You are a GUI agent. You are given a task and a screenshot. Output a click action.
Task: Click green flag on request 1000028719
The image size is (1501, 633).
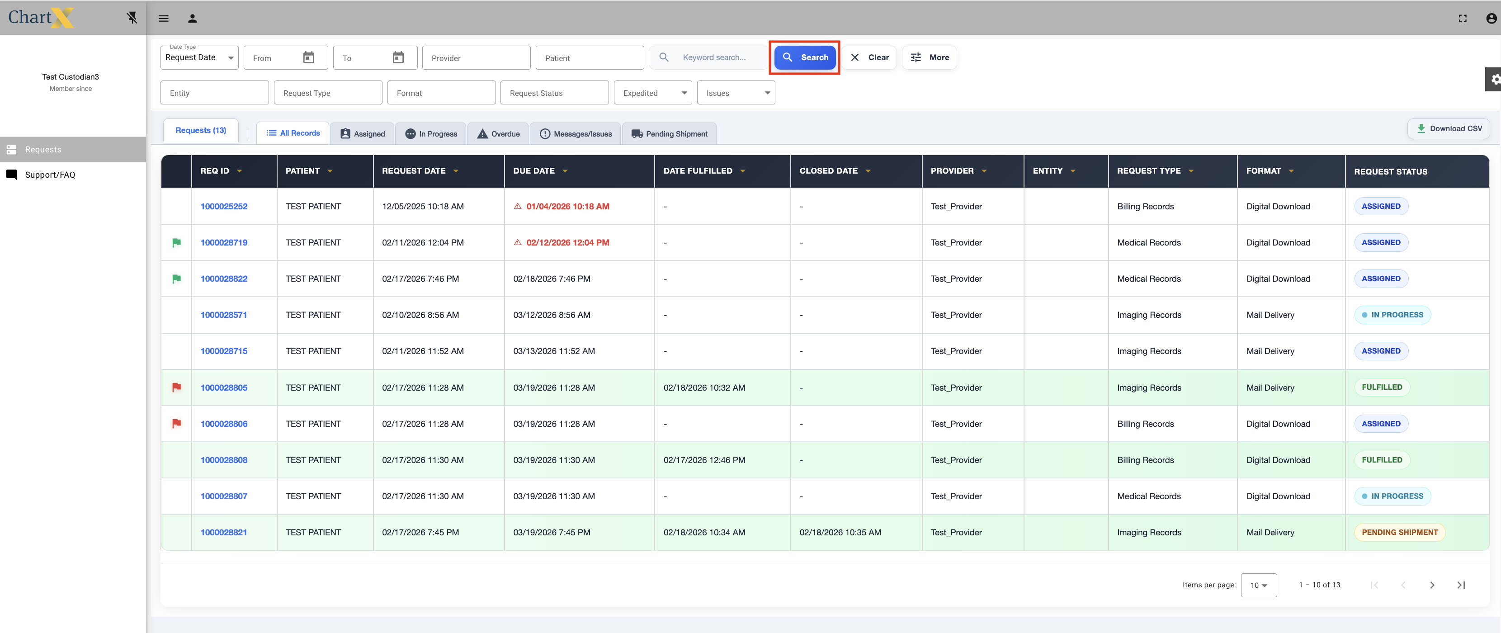[177, 242]
